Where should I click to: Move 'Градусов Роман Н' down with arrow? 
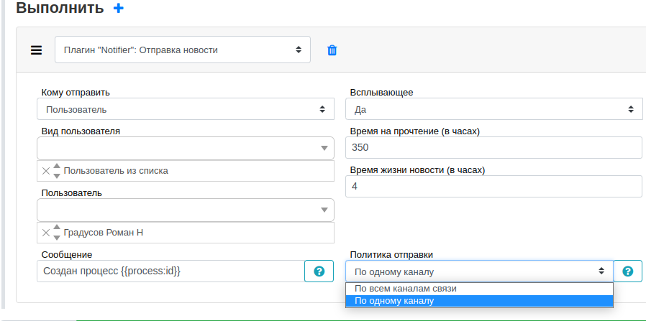(57, 238)
